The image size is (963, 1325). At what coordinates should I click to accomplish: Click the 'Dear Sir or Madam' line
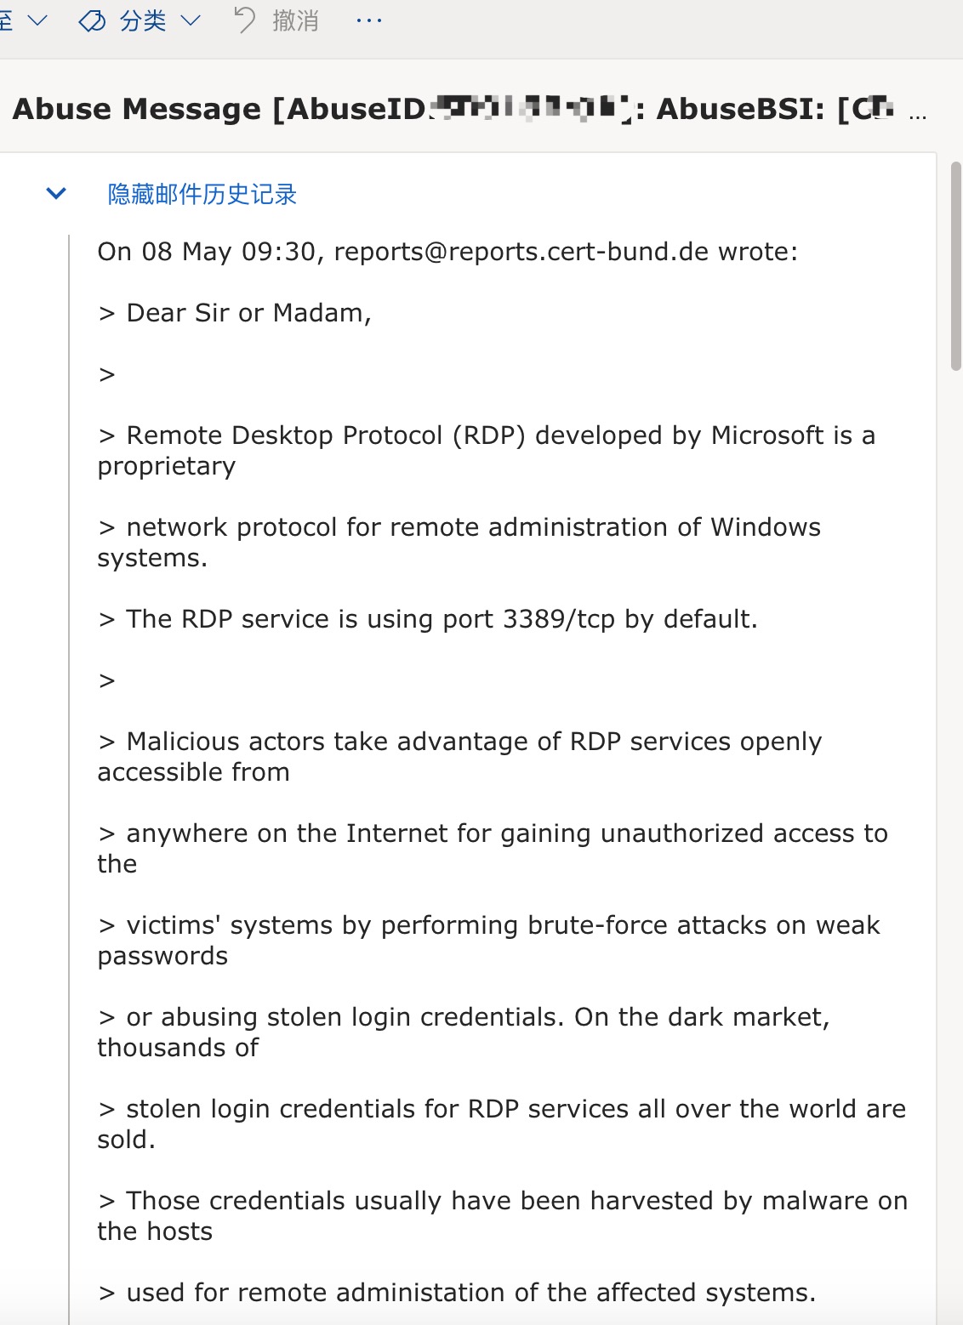pyautogui.click(x=248, y=313)
